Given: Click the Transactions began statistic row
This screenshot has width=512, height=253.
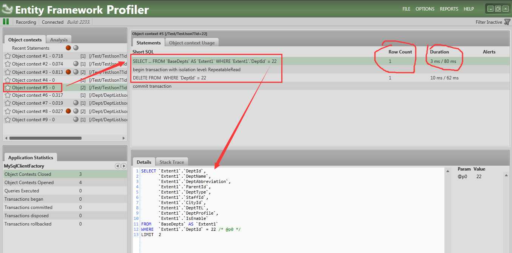Looking at the screenshot, I should (x=65, y=199).
